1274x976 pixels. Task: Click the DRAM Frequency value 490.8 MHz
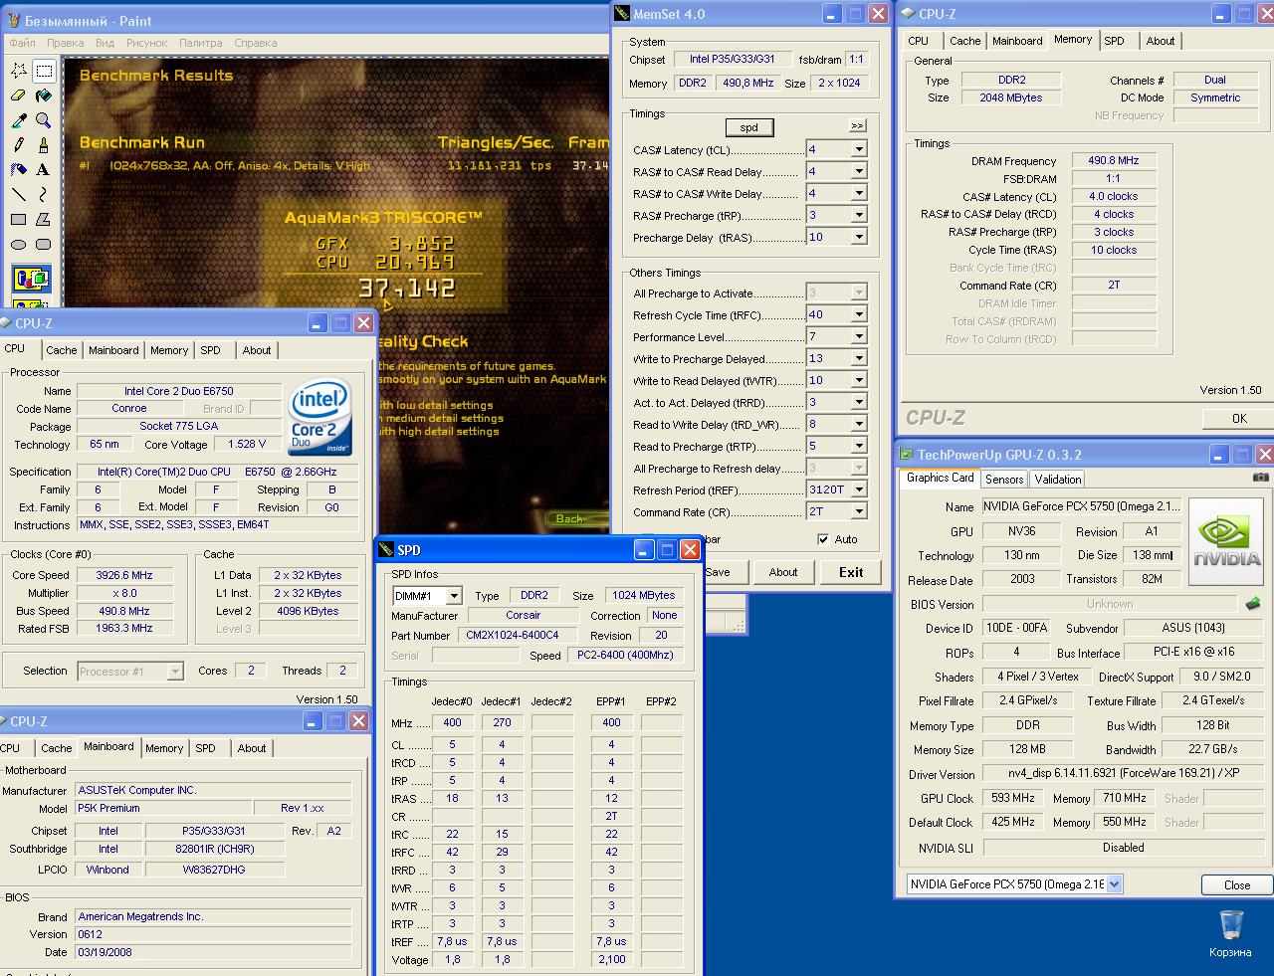point(1114,160)
